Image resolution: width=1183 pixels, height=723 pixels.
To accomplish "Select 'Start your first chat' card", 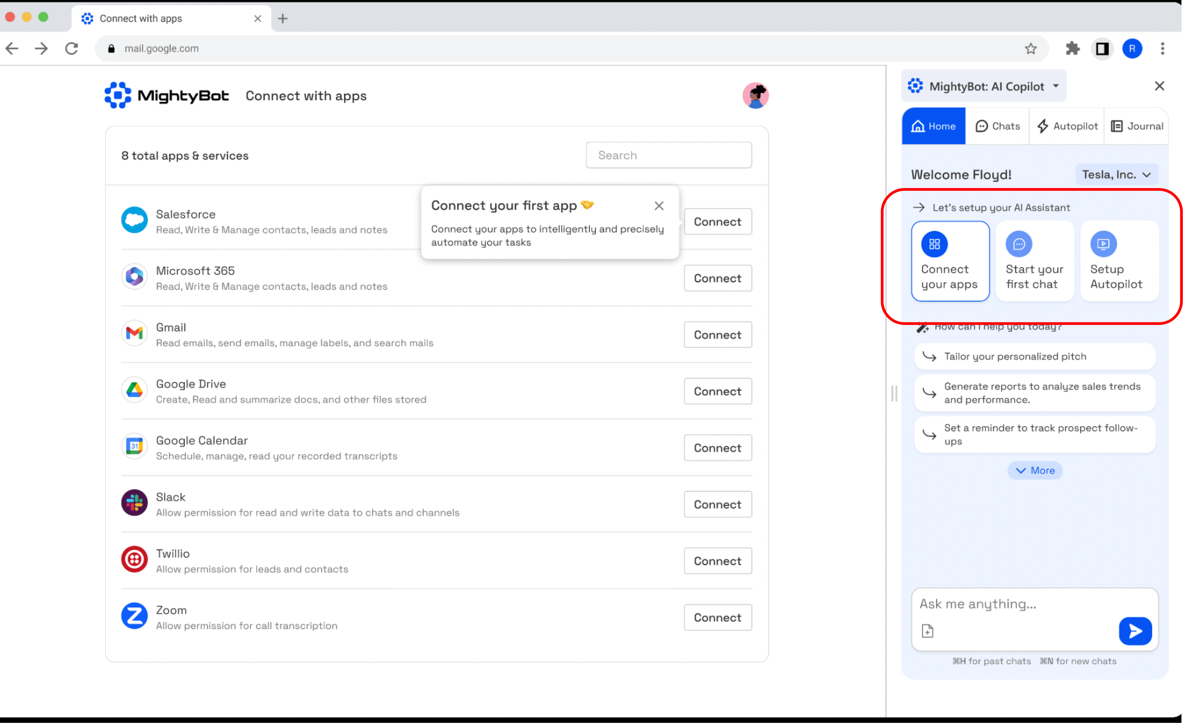I will pyautogui.click(x=1035, y=261).
